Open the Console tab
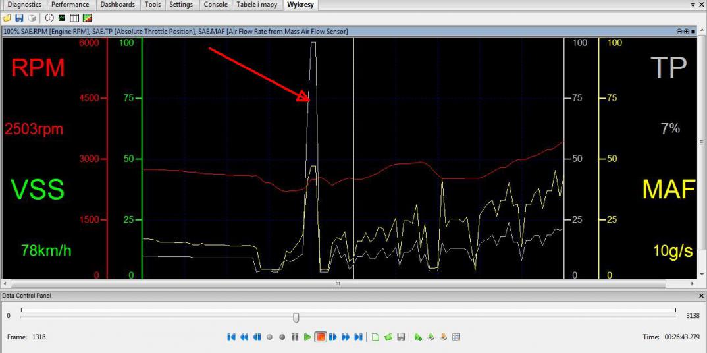Image resolution: width=707 pixels, height=353 pixels. [x=215, y=5]
